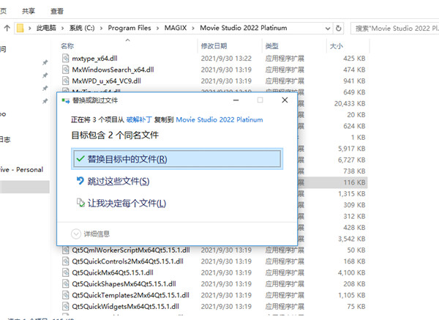Open the source folder link 破解补丁

click(139, 119)
